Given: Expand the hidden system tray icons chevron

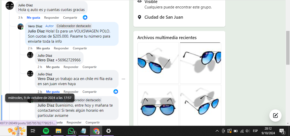Looking at the screenshot, I should click(217, 131).
